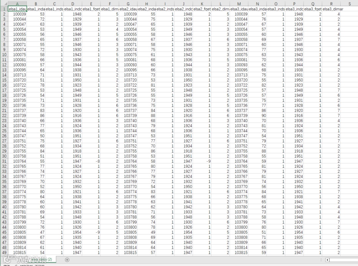
Task: Select cell 100047 in column M
Action: tap(239, 24)
